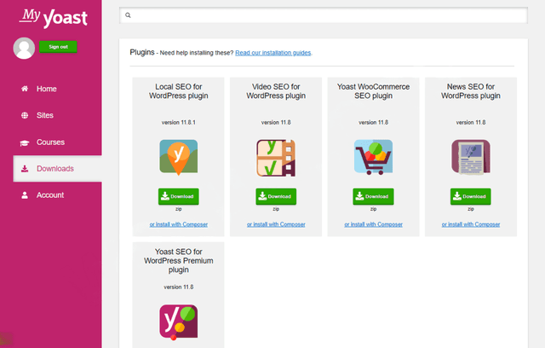This screenshot has width=545, height=348.
Task: Download the Video SEO plugin zip
Action: [276, 197]
